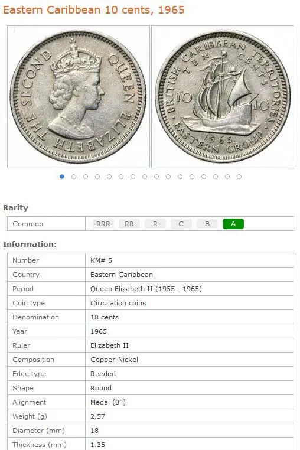This screenshot has height=450, width=300.
Task: Click the green A rarity badge
Action: pos(233,224)
